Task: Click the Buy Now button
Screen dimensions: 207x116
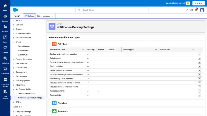Action: [198, 3]
